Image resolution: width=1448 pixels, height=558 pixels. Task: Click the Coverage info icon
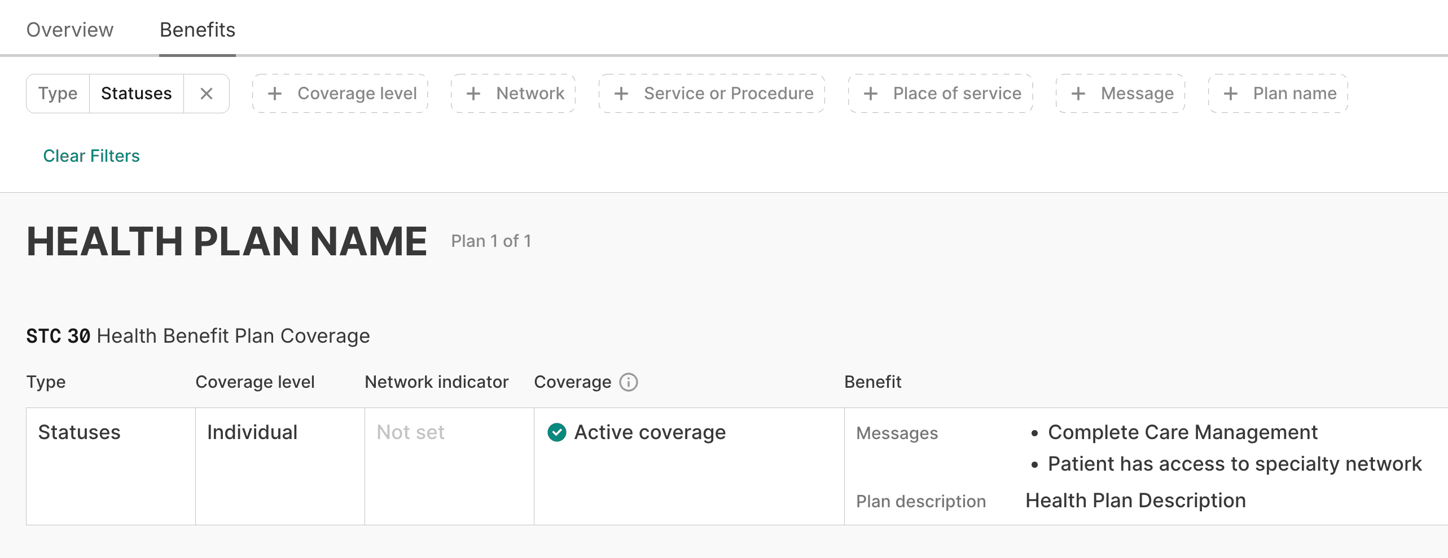[628, 382]
